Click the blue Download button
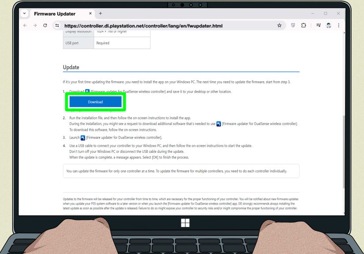Screen dimensions: 364x254 (95, 102)
